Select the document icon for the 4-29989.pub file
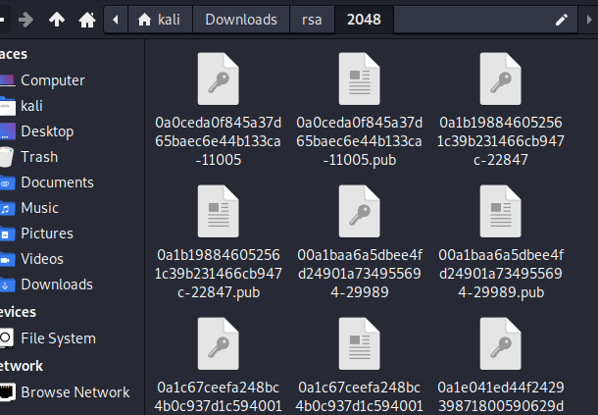 click(500, 212)
